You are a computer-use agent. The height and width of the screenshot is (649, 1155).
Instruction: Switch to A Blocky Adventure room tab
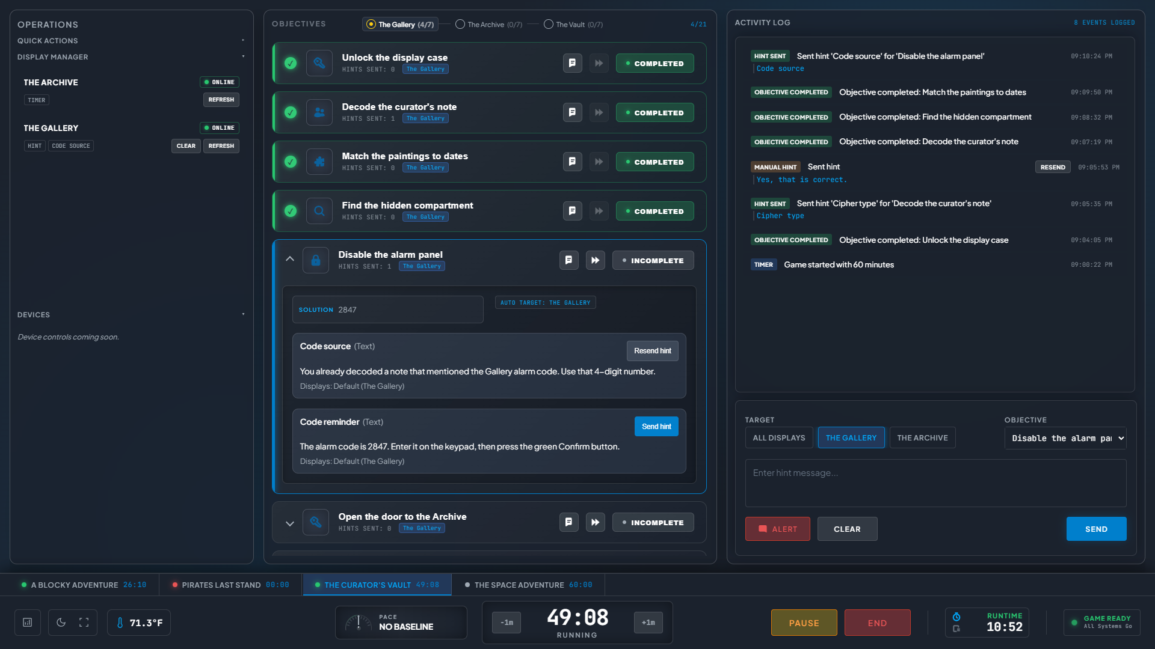pyautogui.click(x=84, y=585)
